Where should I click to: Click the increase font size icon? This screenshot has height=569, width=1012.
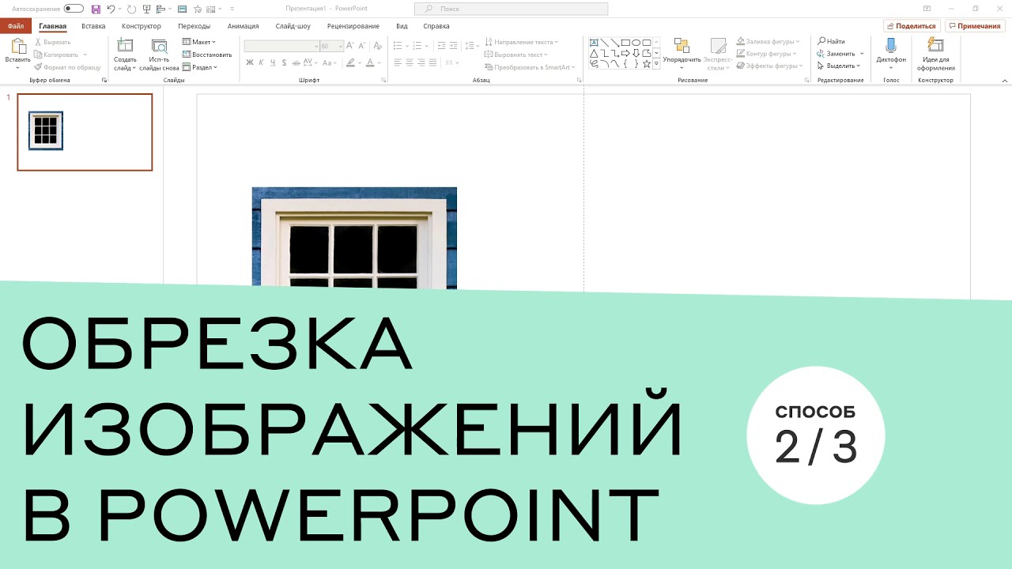(x=351, y=46)
